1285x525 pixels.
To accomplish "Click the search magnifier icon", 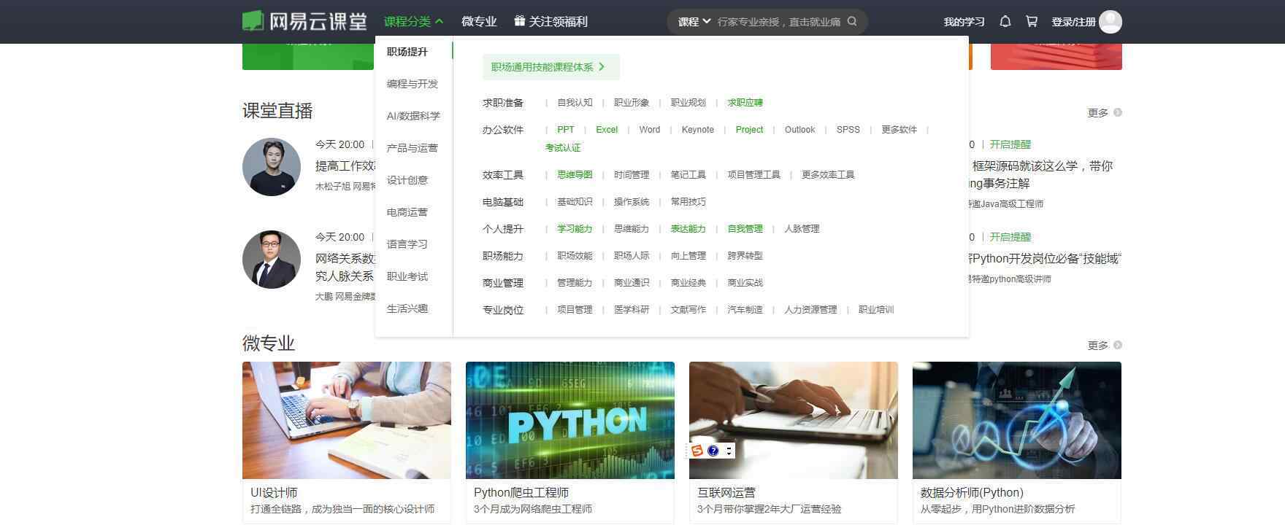I will (x=852, y=22).
